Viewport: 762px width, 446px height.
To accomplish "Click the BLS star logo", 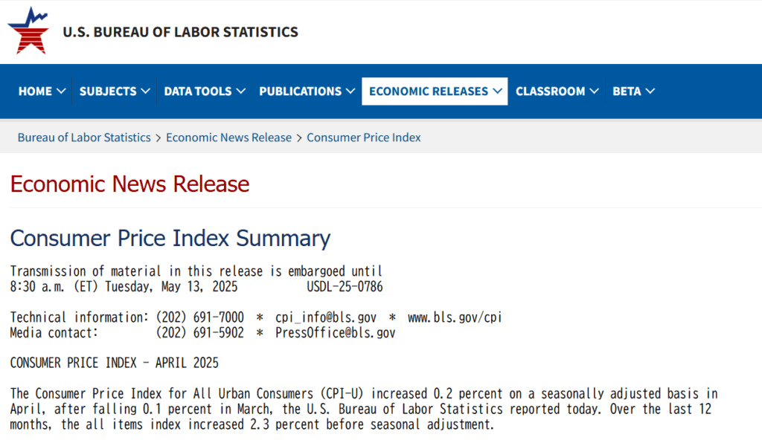I will pos(28,30).
